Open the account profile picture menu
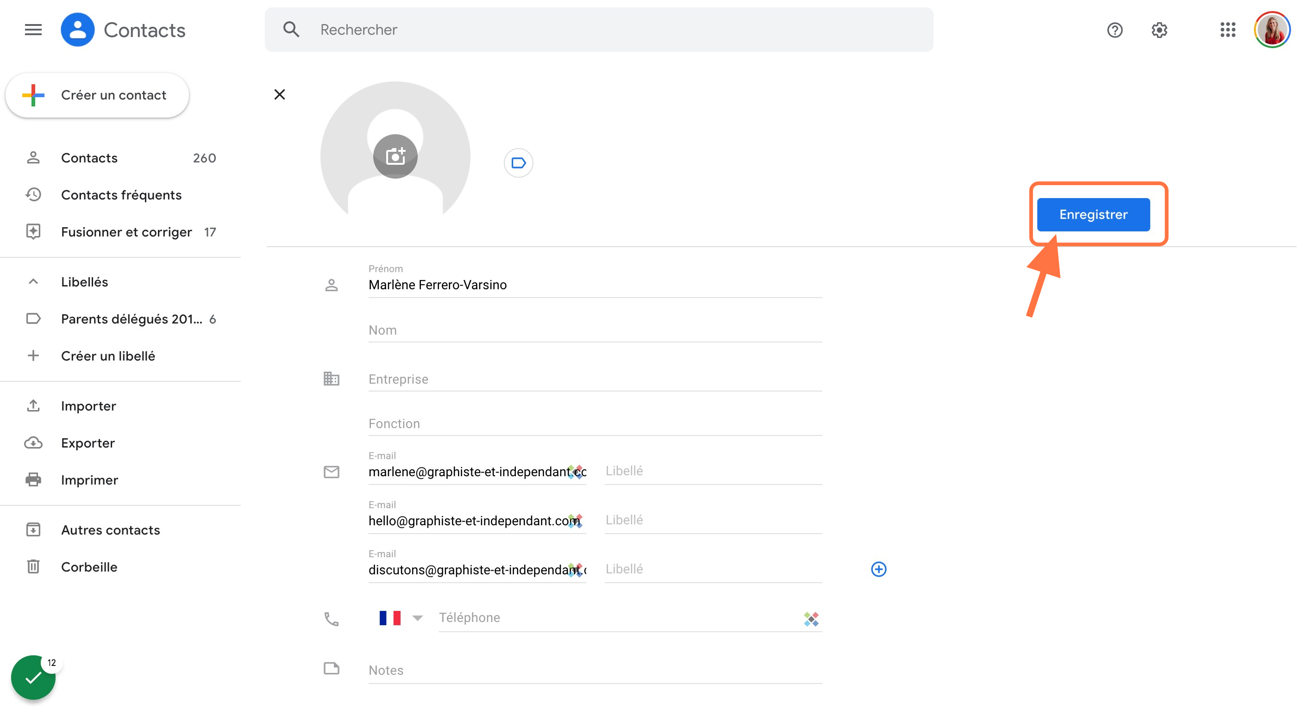 tap(1272, 30)
